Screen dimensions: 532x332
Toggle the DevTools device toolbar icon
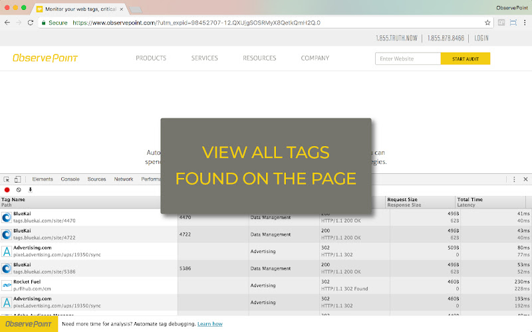(x=18, y=179)
